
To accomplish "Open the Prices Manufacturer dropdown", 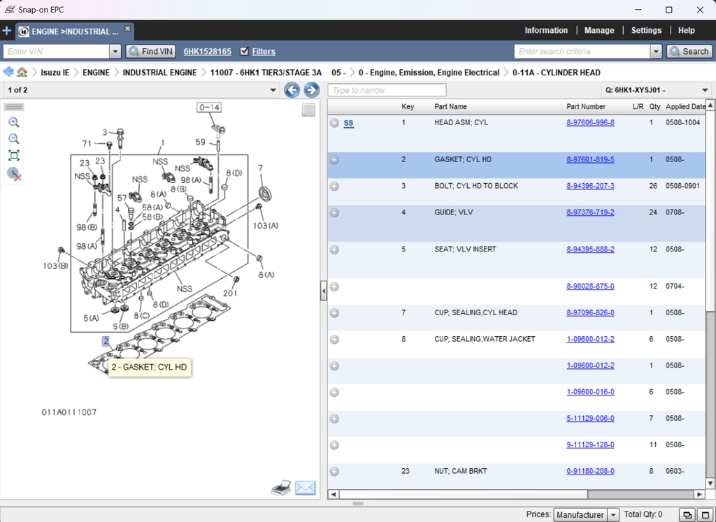I will click(614, 515).
